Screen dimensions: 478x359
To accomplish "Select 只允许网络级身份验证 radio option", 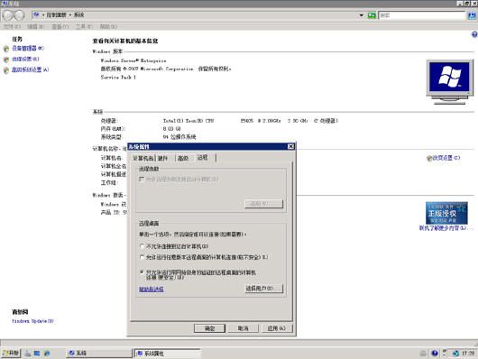I will pyautogui.click(x=142, y=272).
